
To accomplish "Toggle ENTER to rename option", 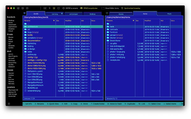I will click(x=70, y=8).
